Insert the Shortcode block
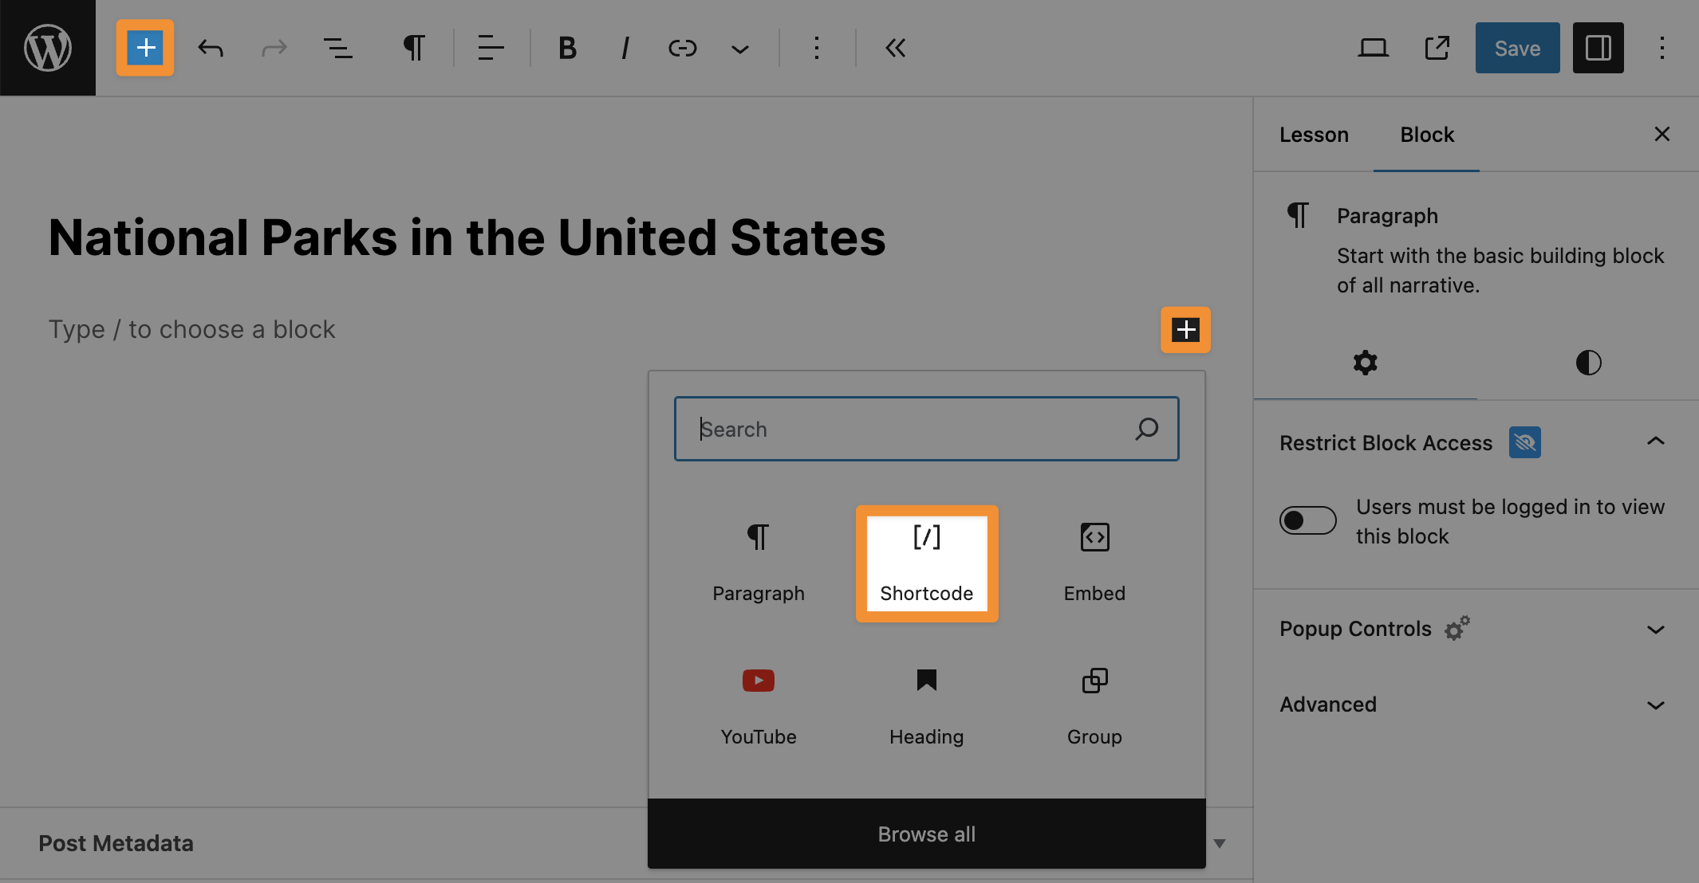Image resolution: width=1699 pixels, height=883 pixels. coord(926,563)
